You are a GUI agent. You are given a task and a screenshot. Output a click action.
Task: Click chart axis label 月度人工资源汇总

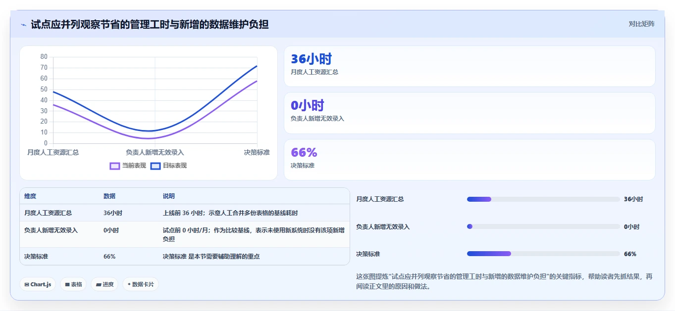point(53,152)
